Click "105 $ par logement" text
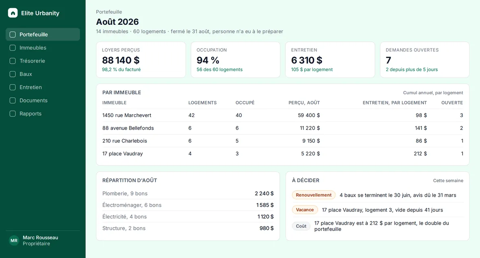The height and width of the screenshot is (258, 480). 312,70
